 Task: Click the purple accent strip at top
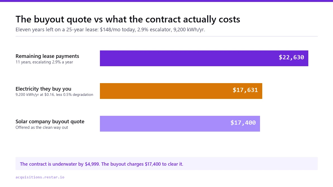point(167,1)
